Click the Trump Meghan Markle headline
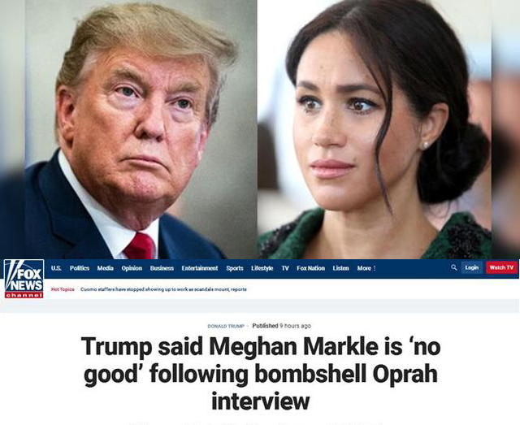Image resolution: width=520 pixels, height=425 pixels. [261, 374]
